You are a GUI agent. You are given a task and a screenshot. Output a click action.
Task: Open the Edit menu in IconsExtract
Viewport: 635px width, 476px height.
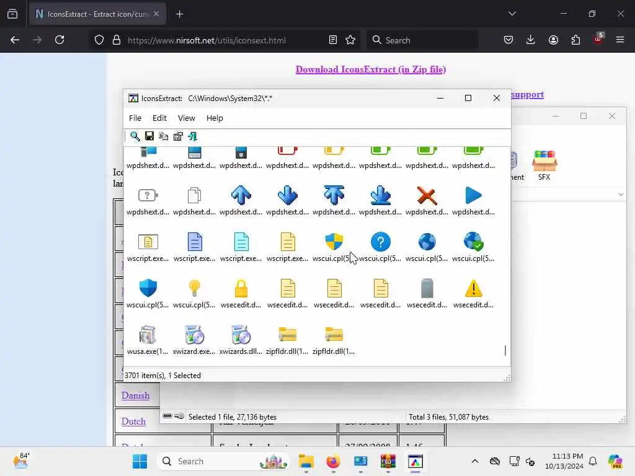point(159,118)
